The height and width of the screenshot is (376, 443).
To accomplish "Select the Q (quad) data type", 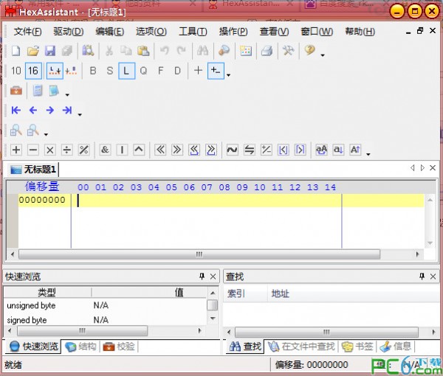I will 143,71.
